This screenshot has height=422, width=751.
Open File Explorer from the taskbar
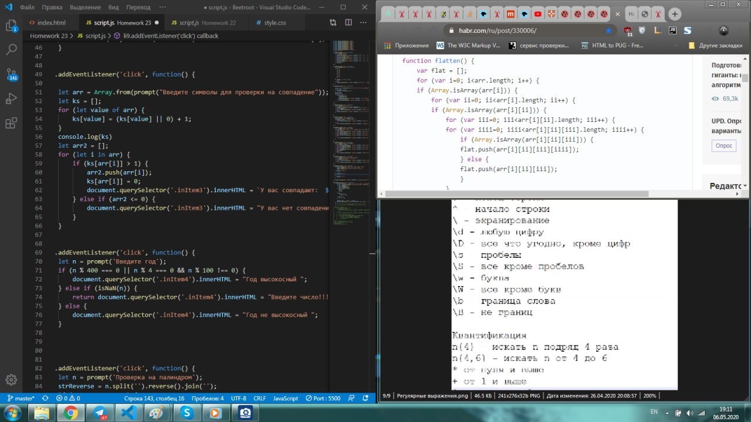click(42, 413)
